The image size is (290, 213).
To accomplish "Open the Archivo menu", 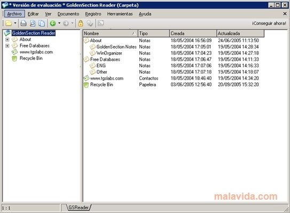I will coord(14,14).
